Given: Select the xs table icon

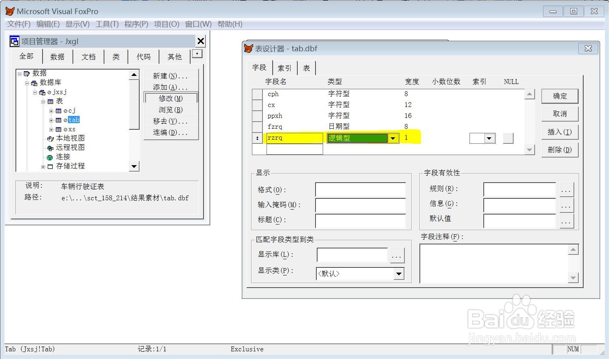Looking at the screenshot, I should (x=59, y=130).
